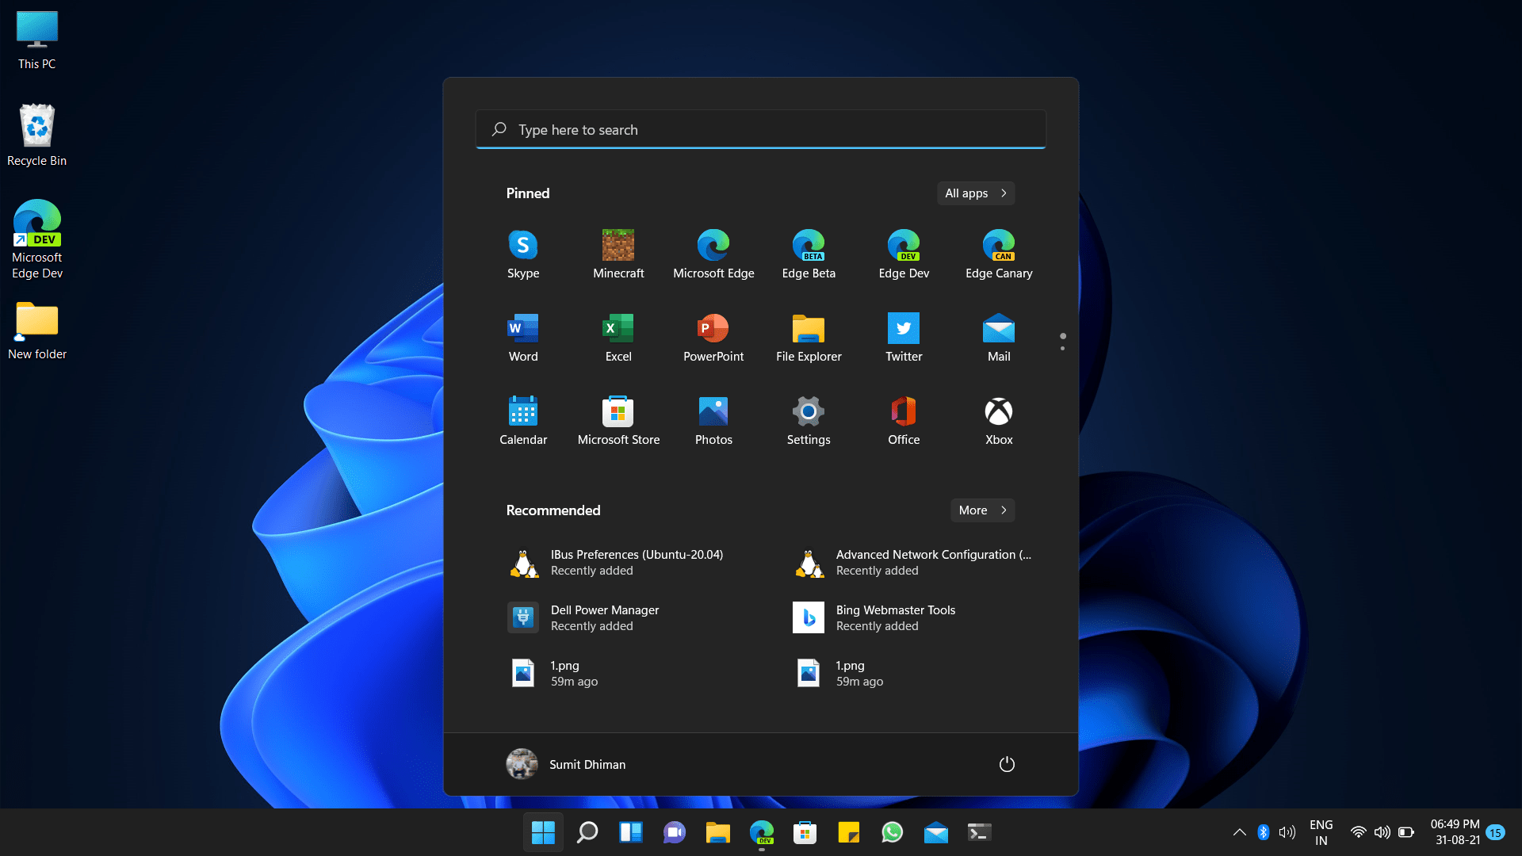
Task: Switch input language via ENG IN indicator
Action: (1321, 831)
